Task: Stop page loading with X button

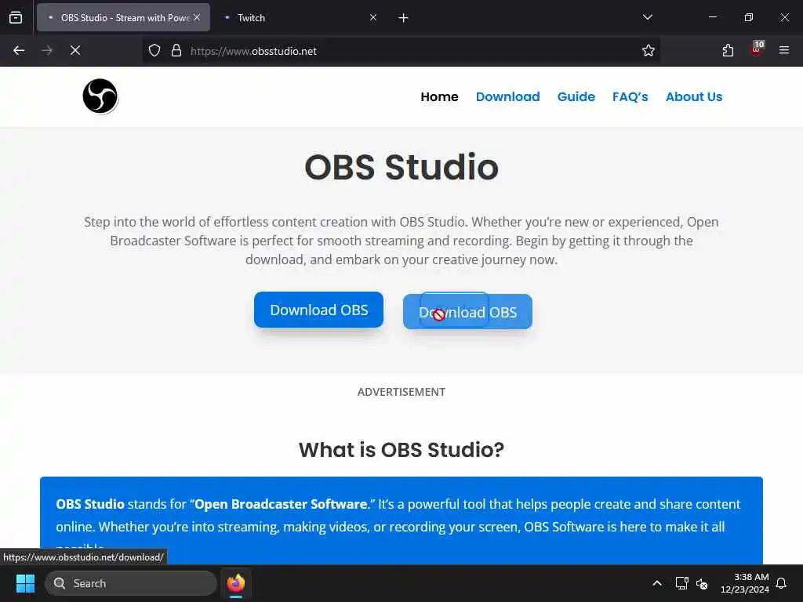Action: 75,50
